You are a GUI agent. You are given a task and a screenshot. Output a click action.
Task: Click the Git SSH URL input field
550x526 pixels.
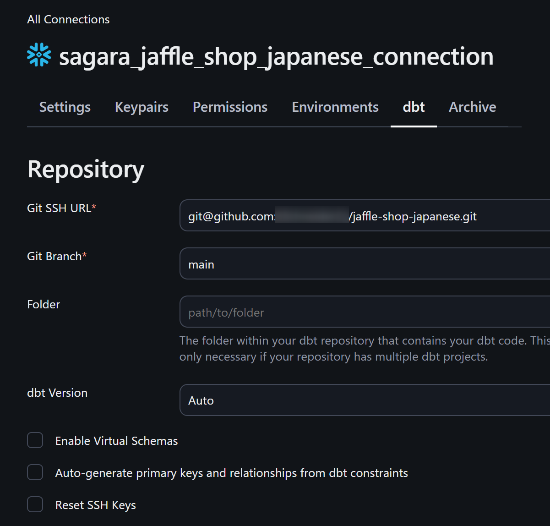tap(364, 216)
